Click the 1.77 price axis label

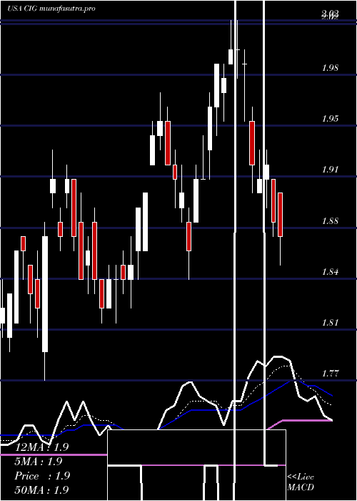click(x=330, y=373)
